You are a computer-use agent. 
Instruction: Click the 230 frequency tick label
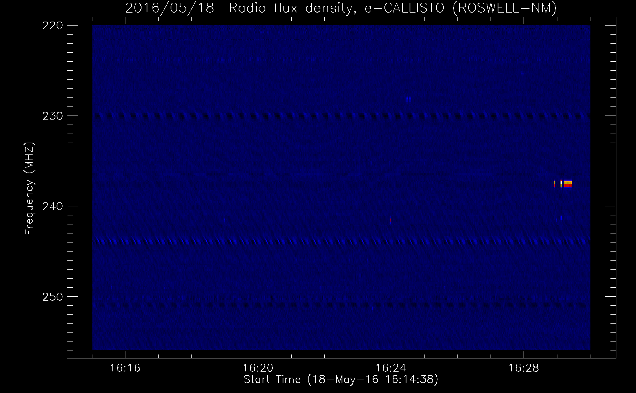(52, 116)
